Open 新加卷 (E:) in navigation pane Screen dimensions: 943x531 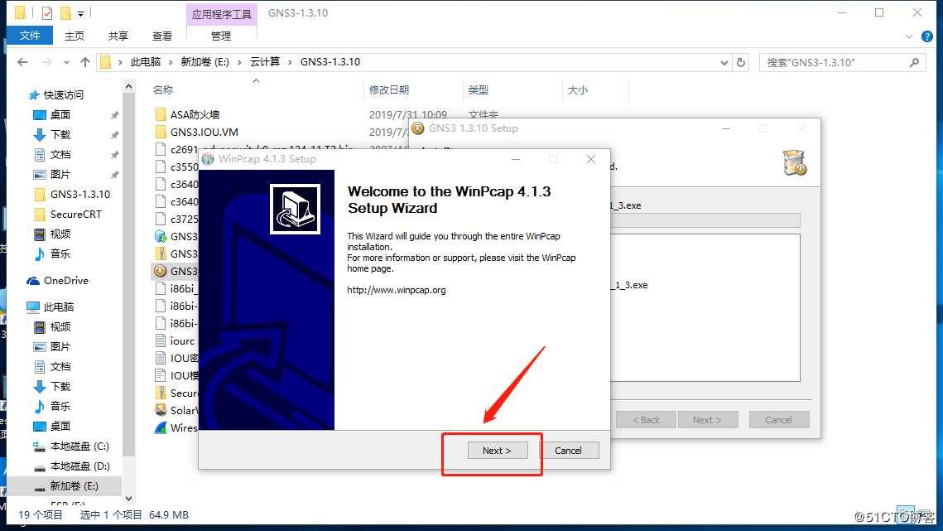tap(74, 485)
